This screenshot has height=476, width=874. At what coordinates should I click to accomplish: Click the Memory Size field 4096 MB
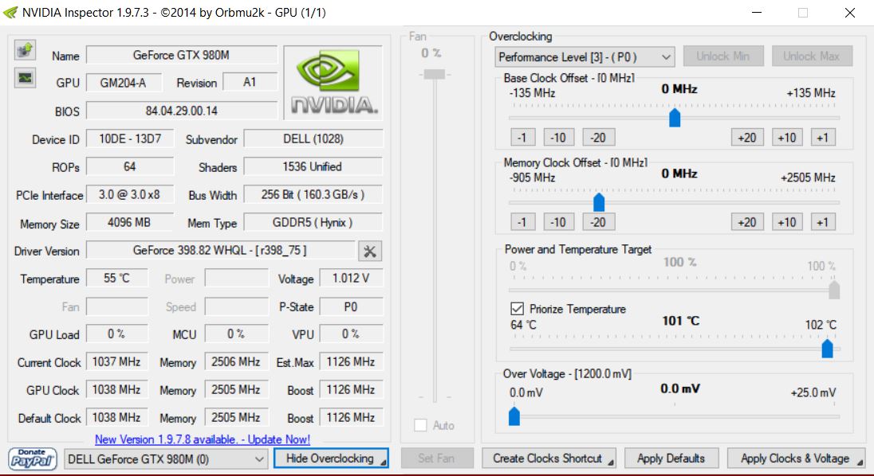130,222
